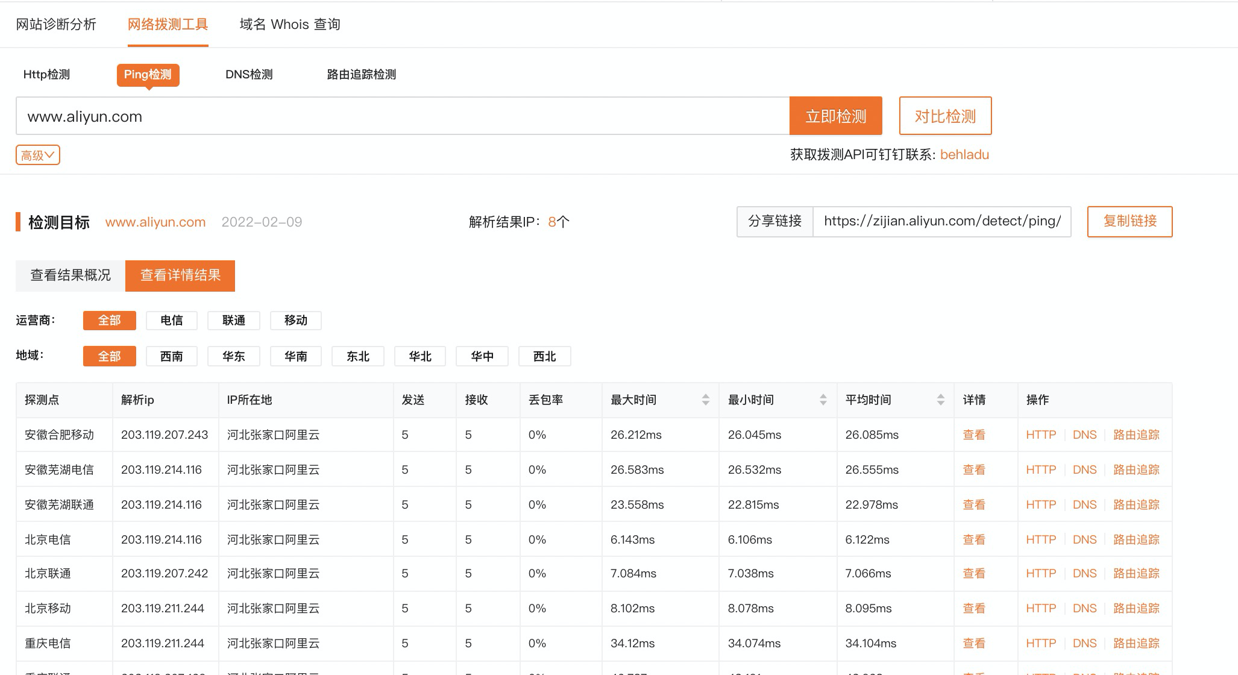Show 查看详情结果 details

tap(180, 275)
